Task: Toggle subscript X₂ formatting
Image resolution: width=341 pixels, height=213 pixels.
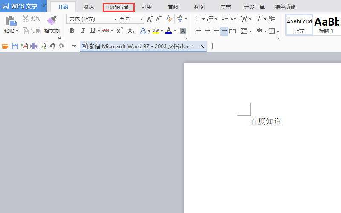Action: pyautogui.click(x=131, y=31)
